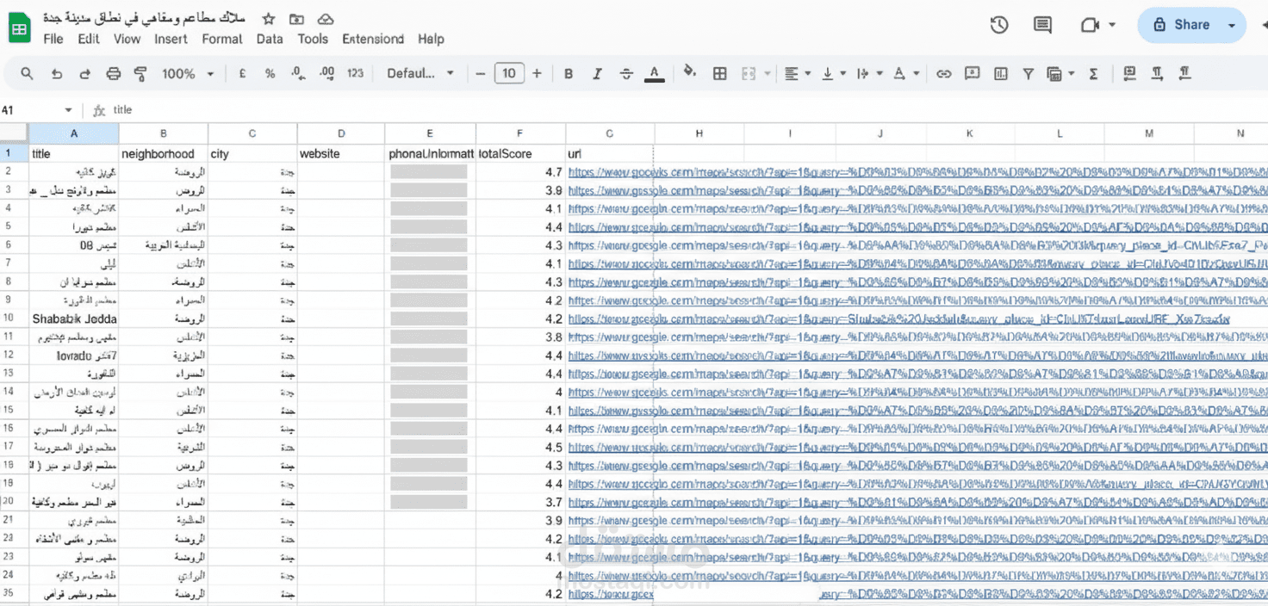Toggle bold formatting
The width and height of the screenshot is (1268, 606).
569,74
